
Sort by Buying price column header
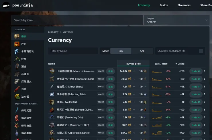pos(134,64)
